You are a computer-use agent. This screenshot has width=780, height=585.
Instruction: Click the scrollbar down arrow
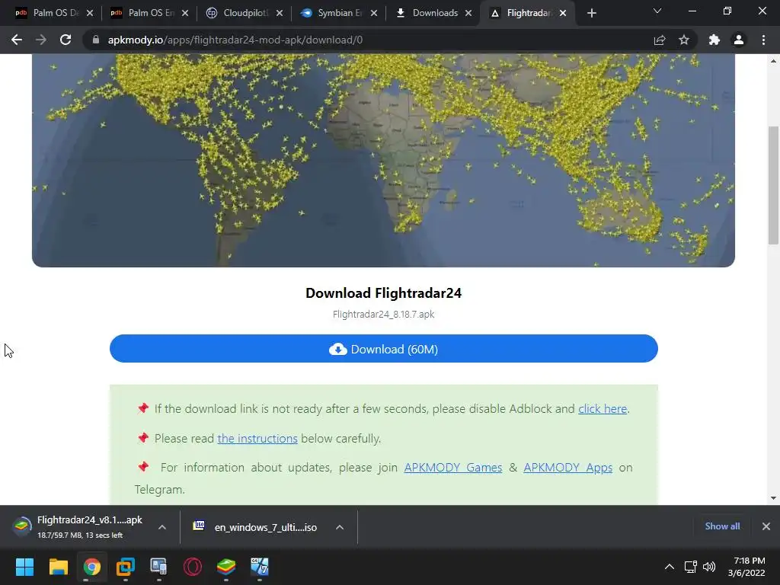774,498
